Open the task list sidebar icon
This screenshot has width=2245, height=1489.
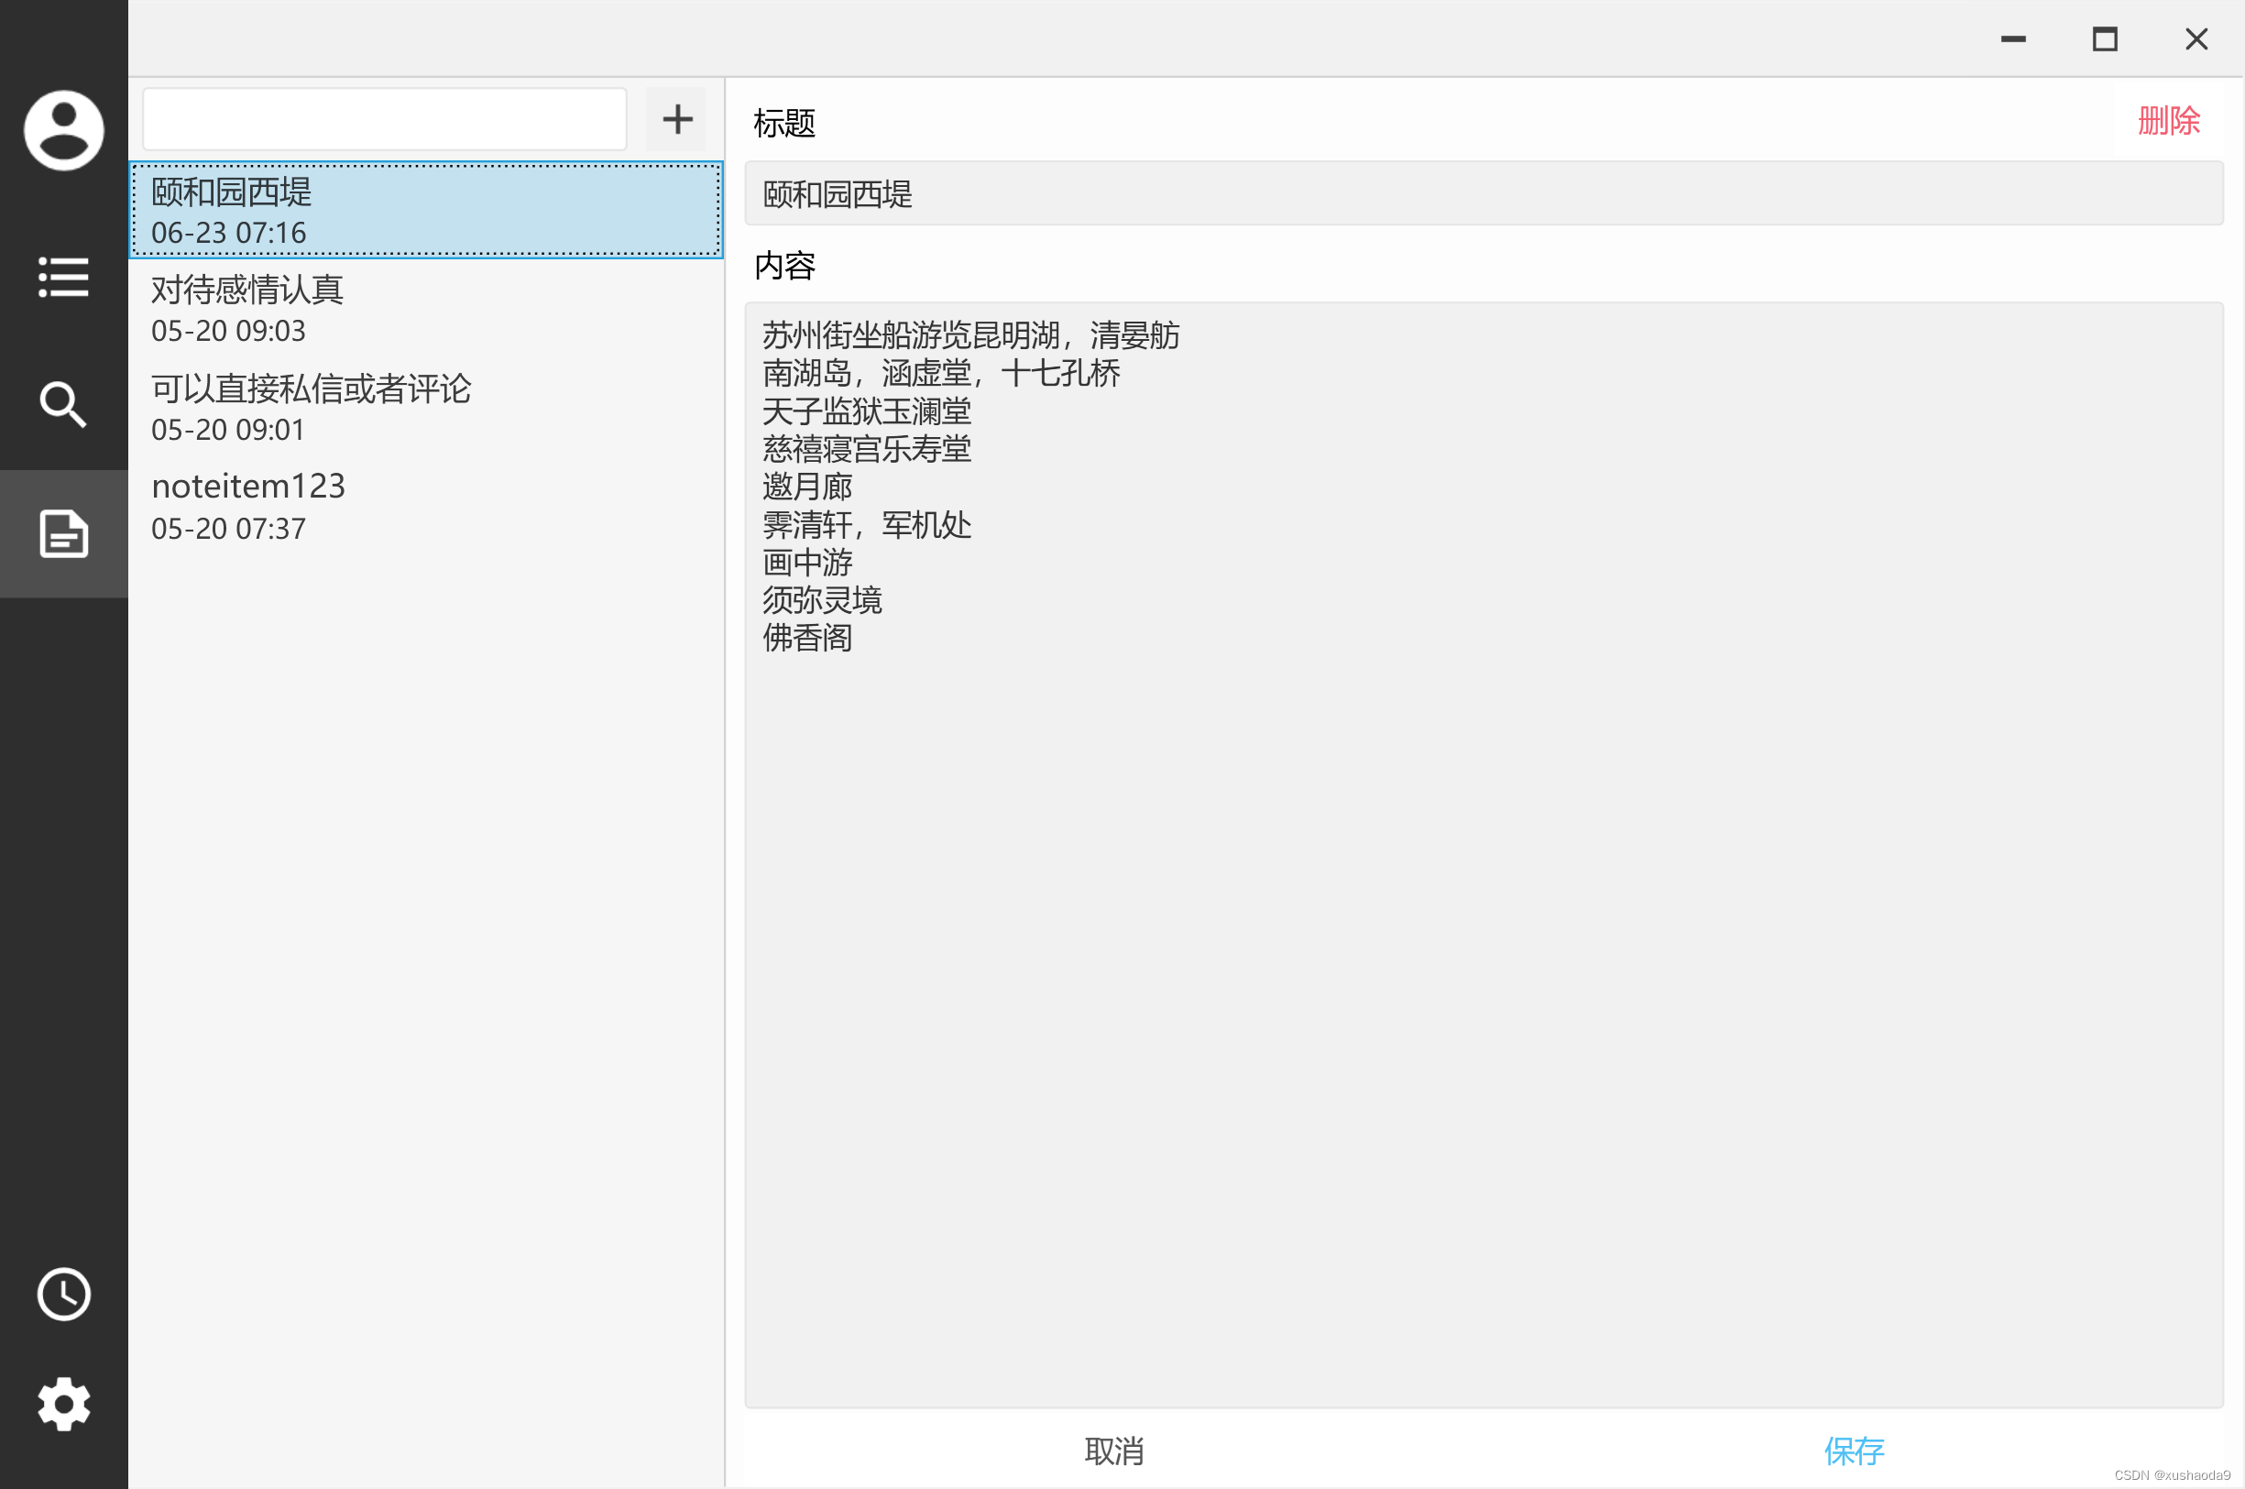tap(63, 277)
